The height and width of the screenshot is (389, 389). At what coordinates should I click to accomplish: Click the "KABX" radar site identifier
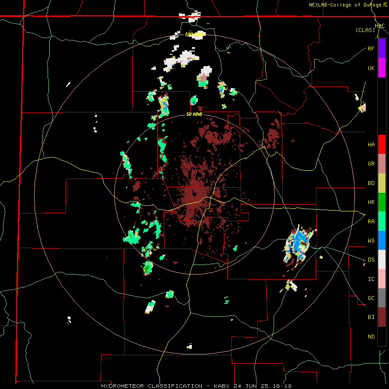[222, 386]
